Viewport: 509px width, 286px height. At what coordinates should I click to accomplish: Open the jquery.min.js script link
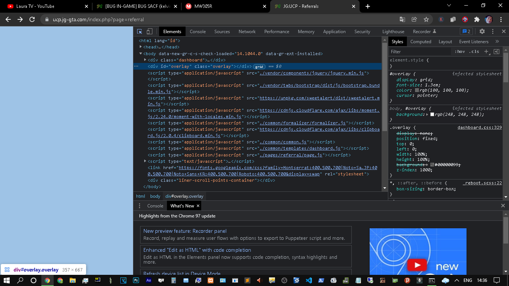312,73
